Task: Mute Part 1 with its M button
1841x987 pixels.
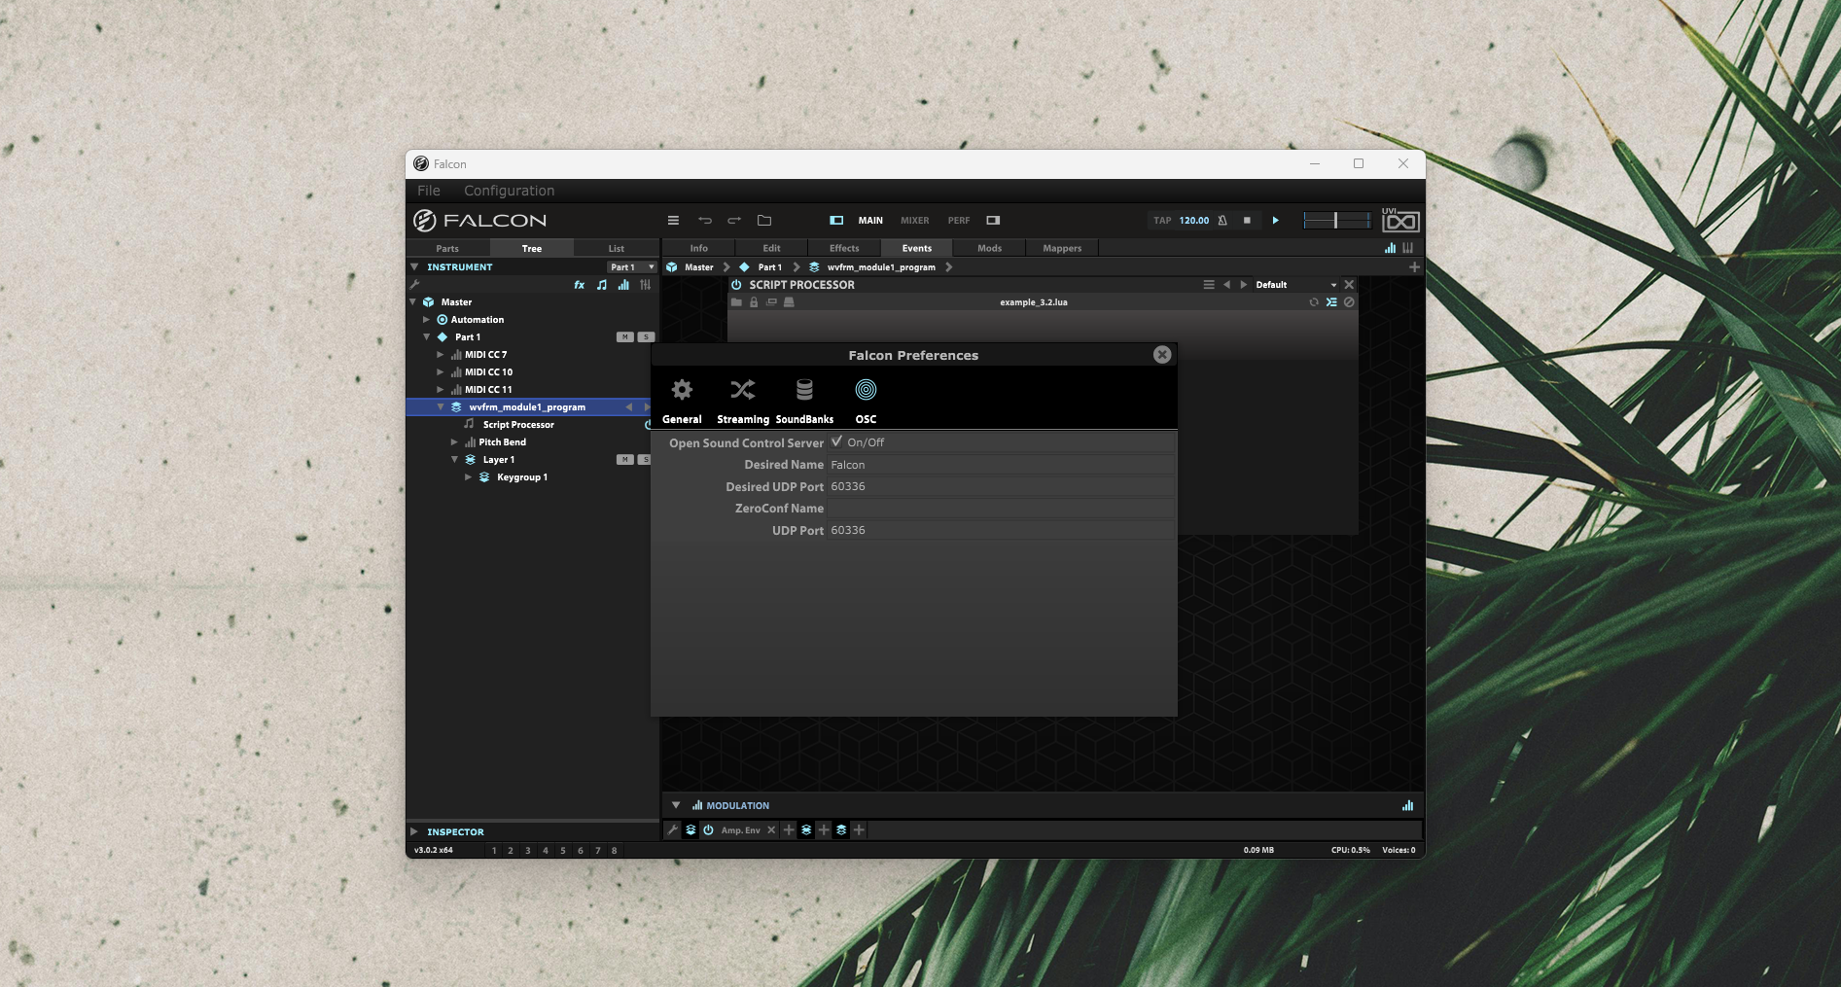Action: (624, 337)
